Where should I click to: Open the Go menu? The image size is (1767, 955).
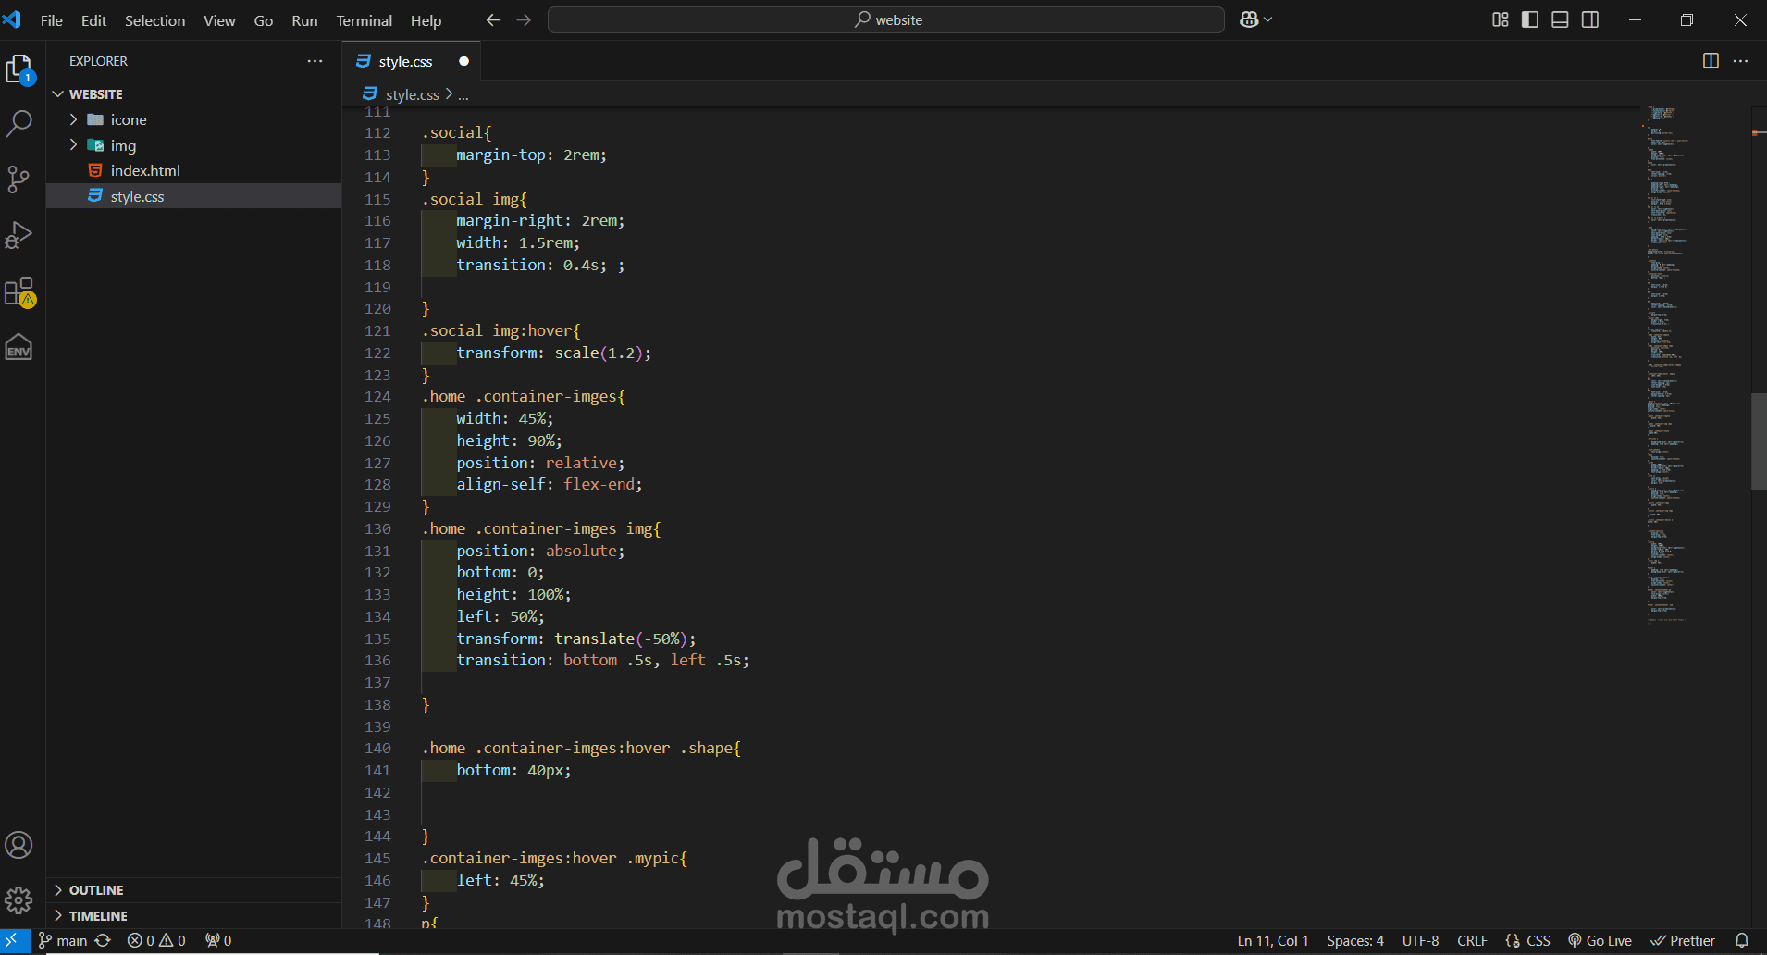264,20
